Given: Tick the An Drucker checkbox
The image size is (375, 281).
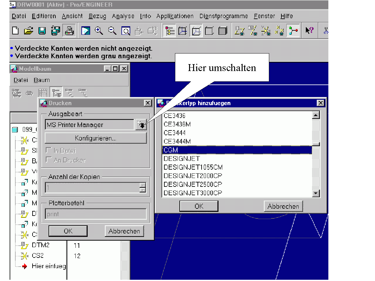Looking at the screenshot, I should click(x=49, y=160).
